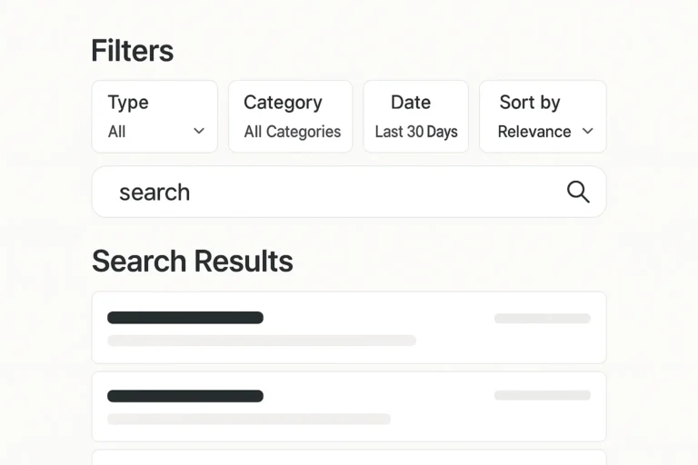Screen dimensions: 698x465
Task: Click the 'Last 30 Days' value
Action: [x=416, y=132]
